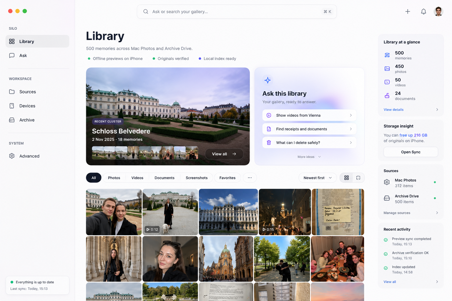This screenshot has height=301, width=452.
Task: Click the Schloss Belvedere cluster title
Action: click(x=121, y=131)
